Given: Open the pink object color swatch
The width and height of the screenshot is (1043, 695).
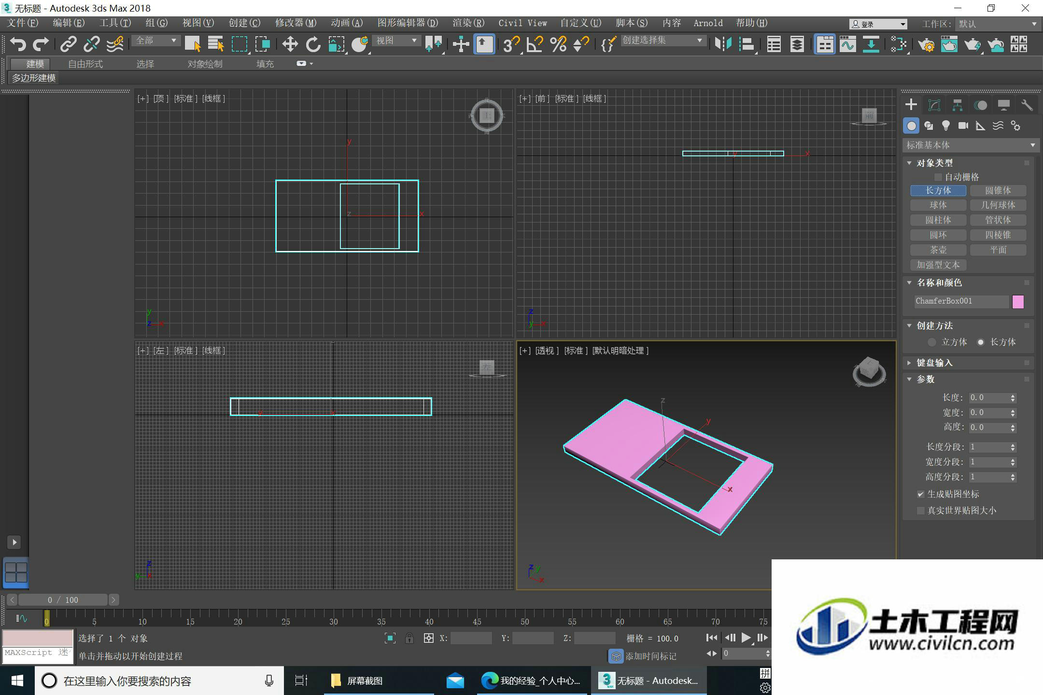Looking at the screenshot, I should point(1018,302).
